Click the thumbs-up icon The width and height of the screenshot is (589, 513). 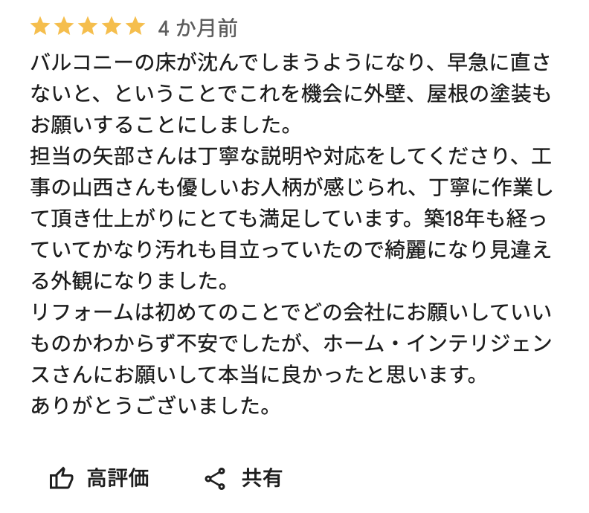(x=61, y=479)
